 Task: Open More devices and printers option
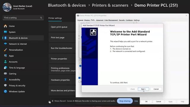pos(62,90)
